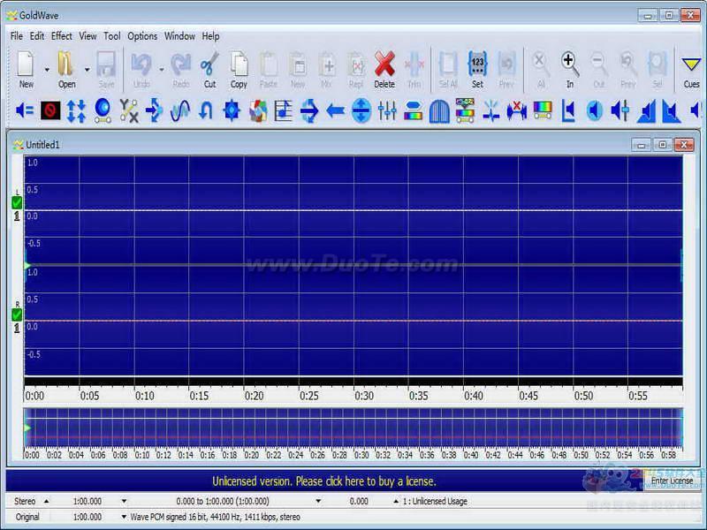Click the New file toolbar icon
Screen dimensions: 707x530
click(x=27, y=69)
